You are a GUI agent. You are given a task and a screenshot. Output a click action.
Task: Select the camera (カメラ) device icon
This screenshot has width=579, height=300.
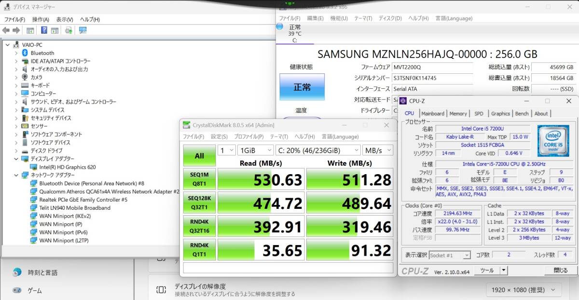pyautogui.click(x=25, y=77)
